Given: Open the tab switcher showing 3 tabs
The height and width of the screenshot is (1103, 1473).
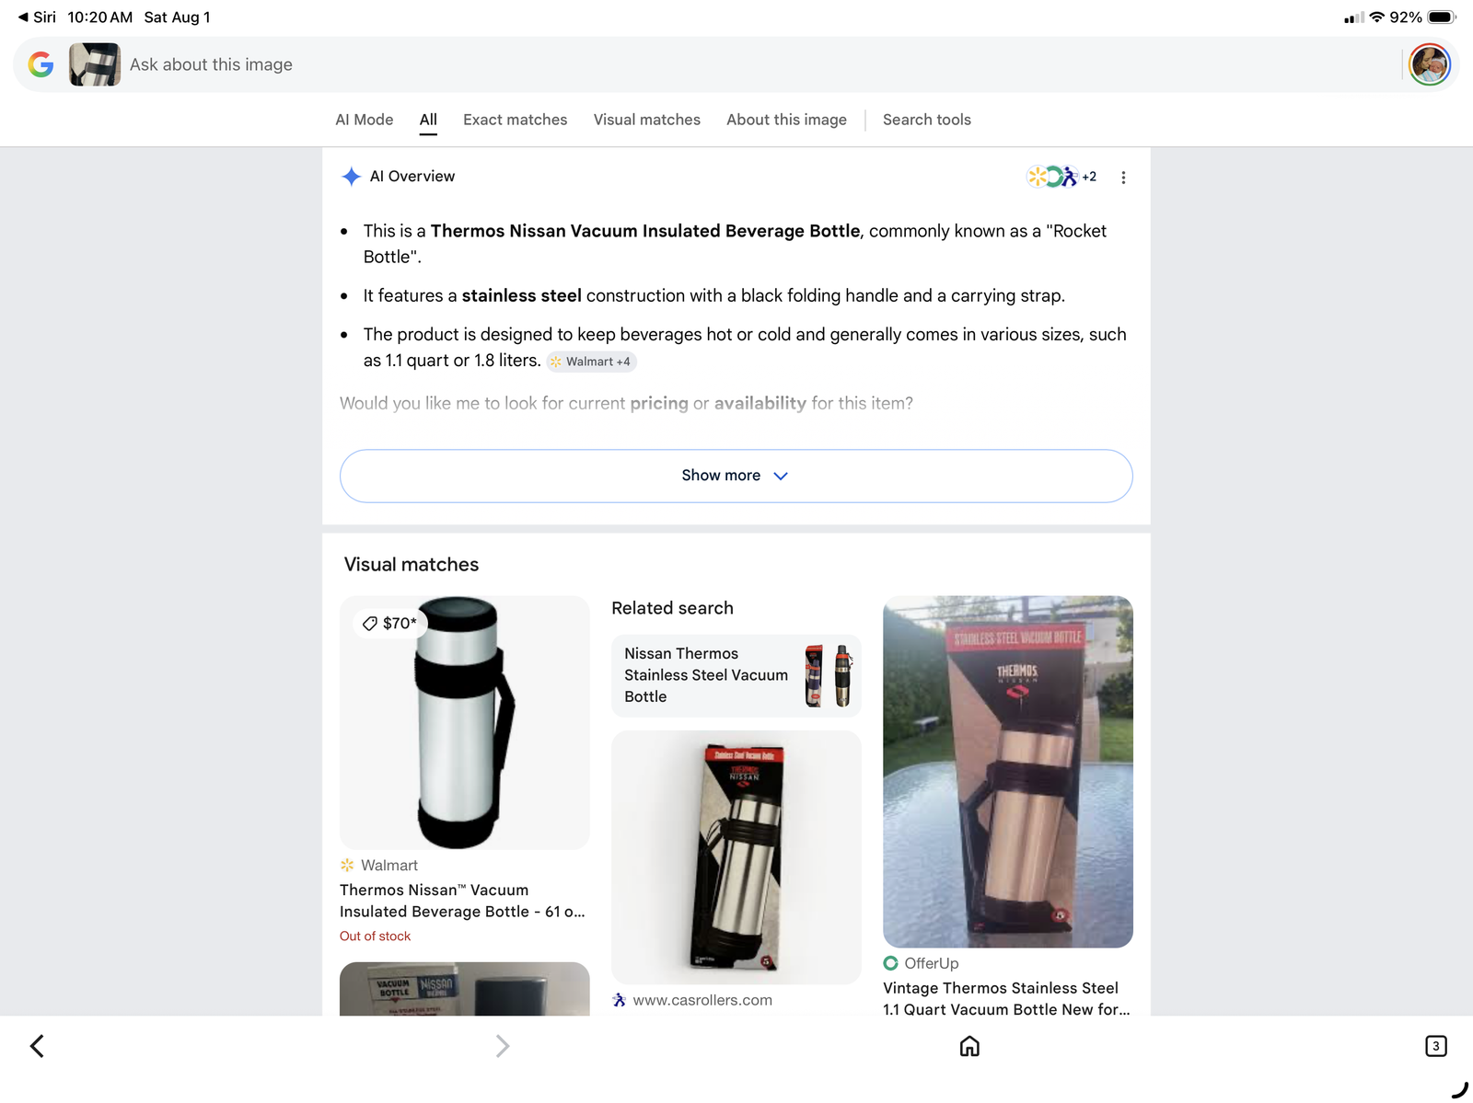Looking at the screenshot, I should (1435, 1046).
